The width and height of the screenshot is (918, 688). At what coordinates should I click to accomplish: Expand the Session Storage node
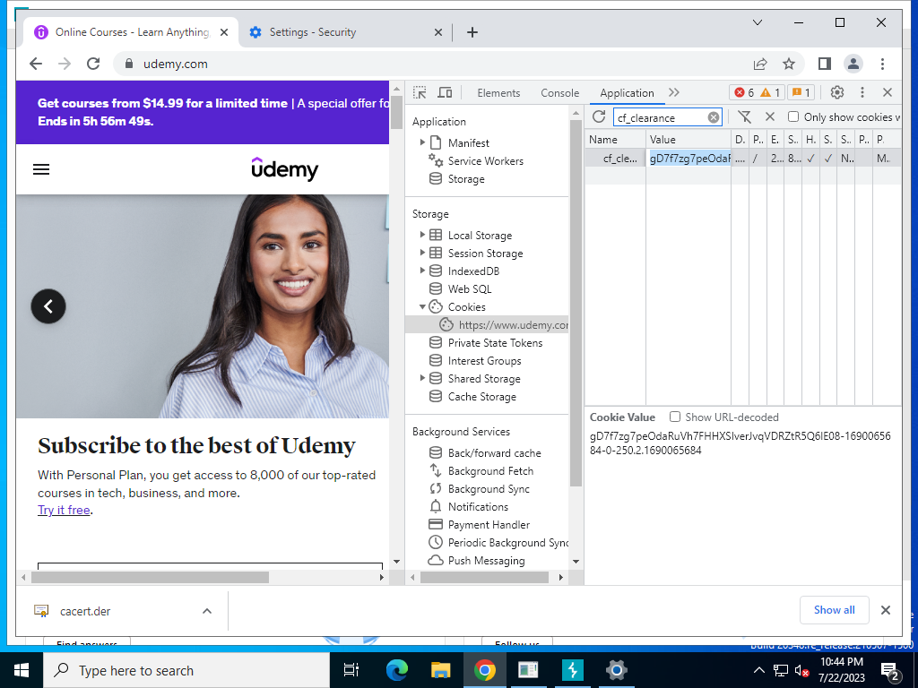[422, 252]
